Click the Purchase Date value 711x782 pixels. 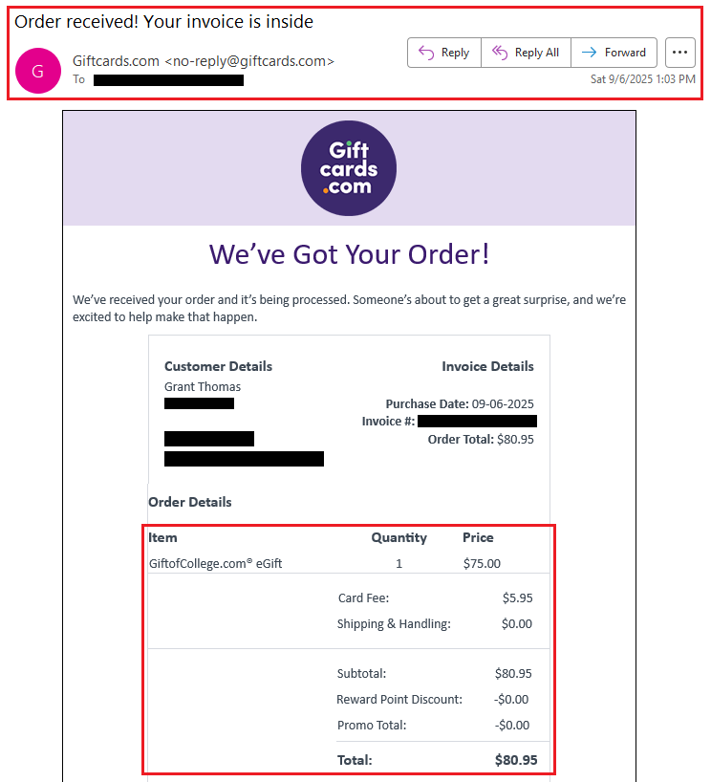[504, 404]
